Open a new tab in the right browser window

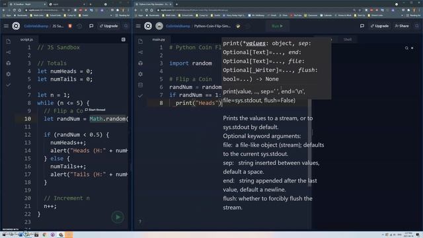coord(176,5)
